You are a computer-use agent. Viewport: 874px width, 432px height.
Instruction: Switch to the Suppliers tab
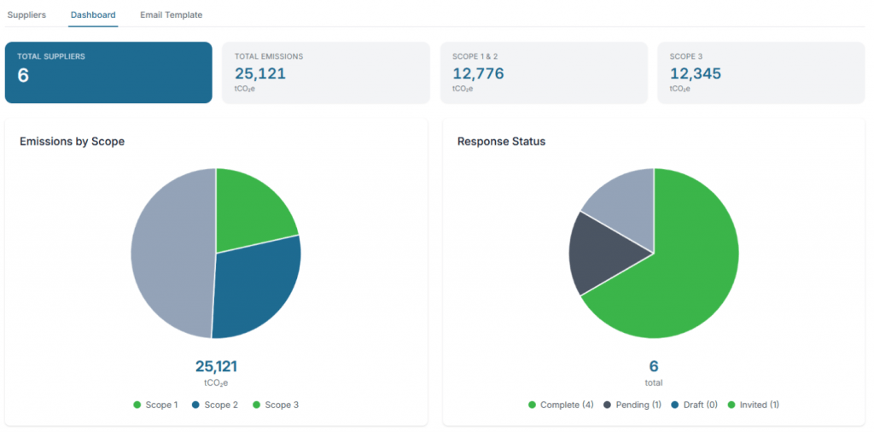[26, 15]
